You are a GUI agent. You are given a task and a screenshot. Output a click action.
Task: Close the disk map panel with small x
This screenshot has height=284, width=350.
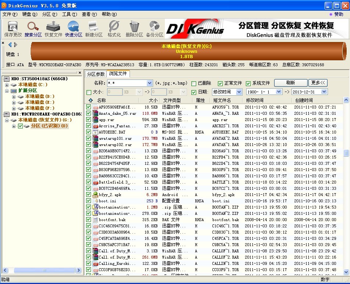point(3,43)
